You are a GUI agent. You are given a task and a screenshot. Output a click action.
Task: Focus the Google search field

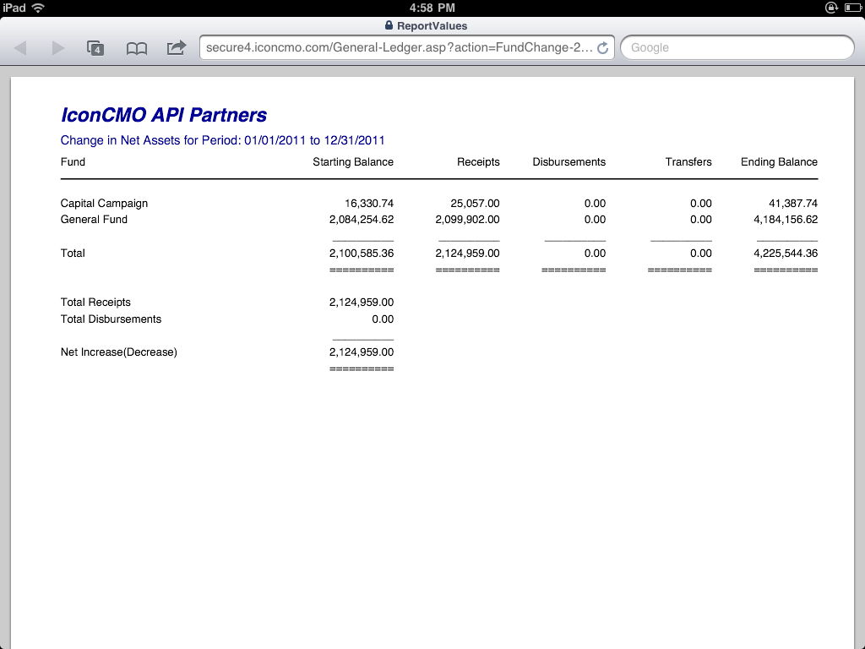[737, 47]
